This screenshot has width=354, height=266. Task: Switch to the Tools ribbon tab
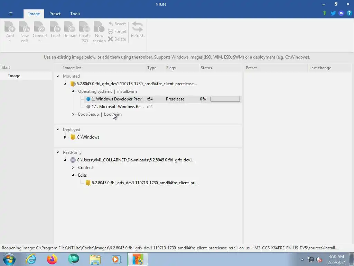pos(75,14)
